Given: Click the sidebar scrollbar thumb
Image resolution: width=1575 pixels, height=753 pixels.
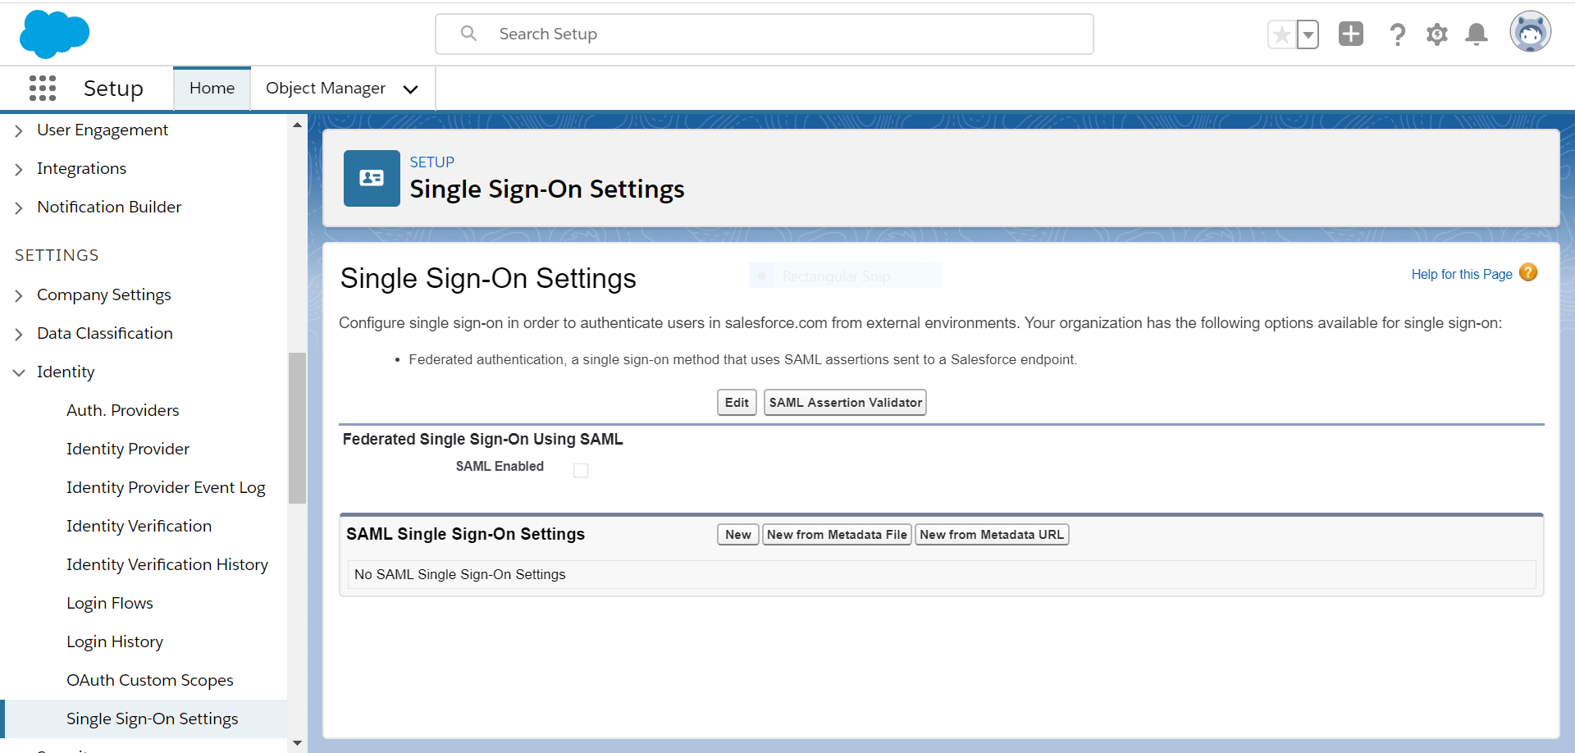Looking at the screenshot, I should click(x=297, y=427).
